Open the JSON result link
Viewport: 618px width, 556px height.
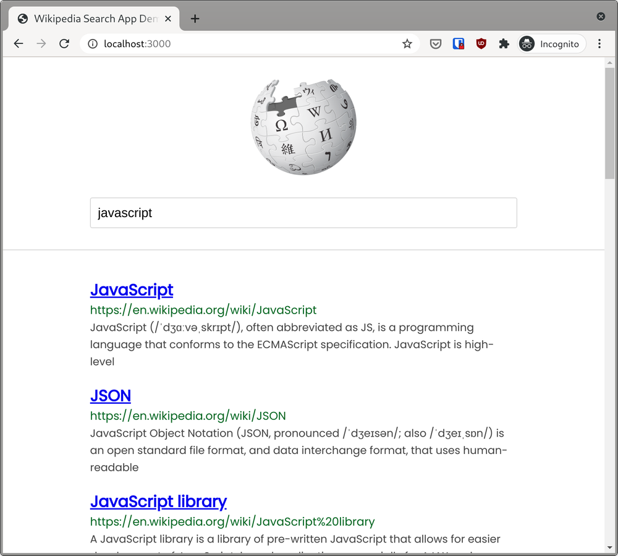[x=111, y=396]
